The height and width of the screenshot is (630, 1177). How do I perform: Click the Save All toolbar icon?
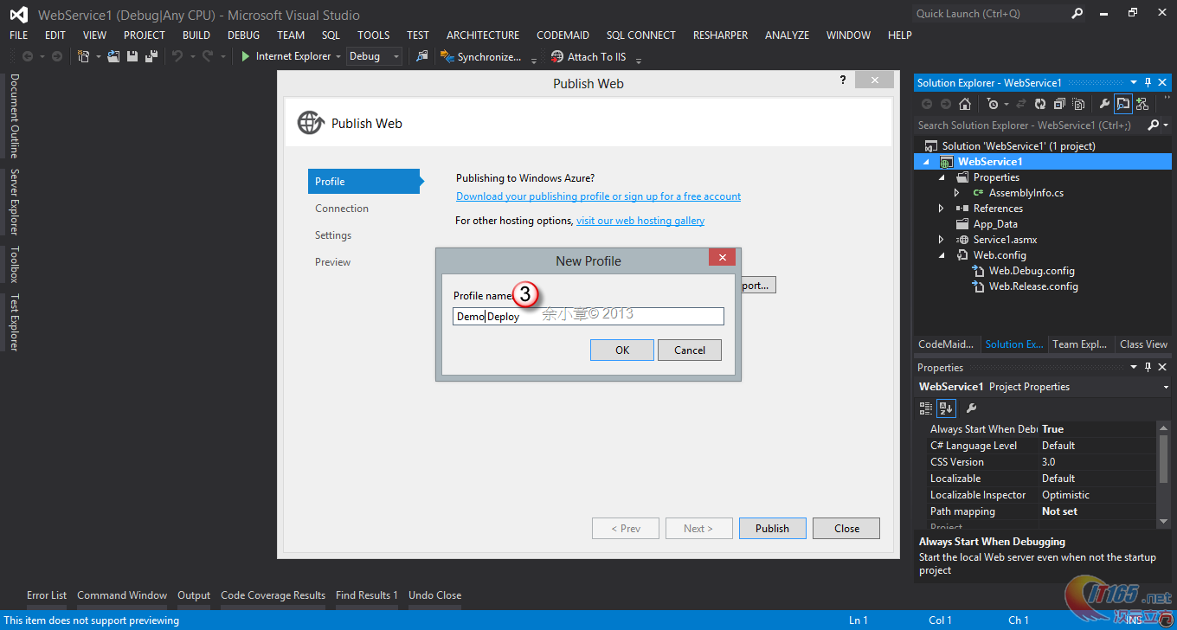pos(151,56)
